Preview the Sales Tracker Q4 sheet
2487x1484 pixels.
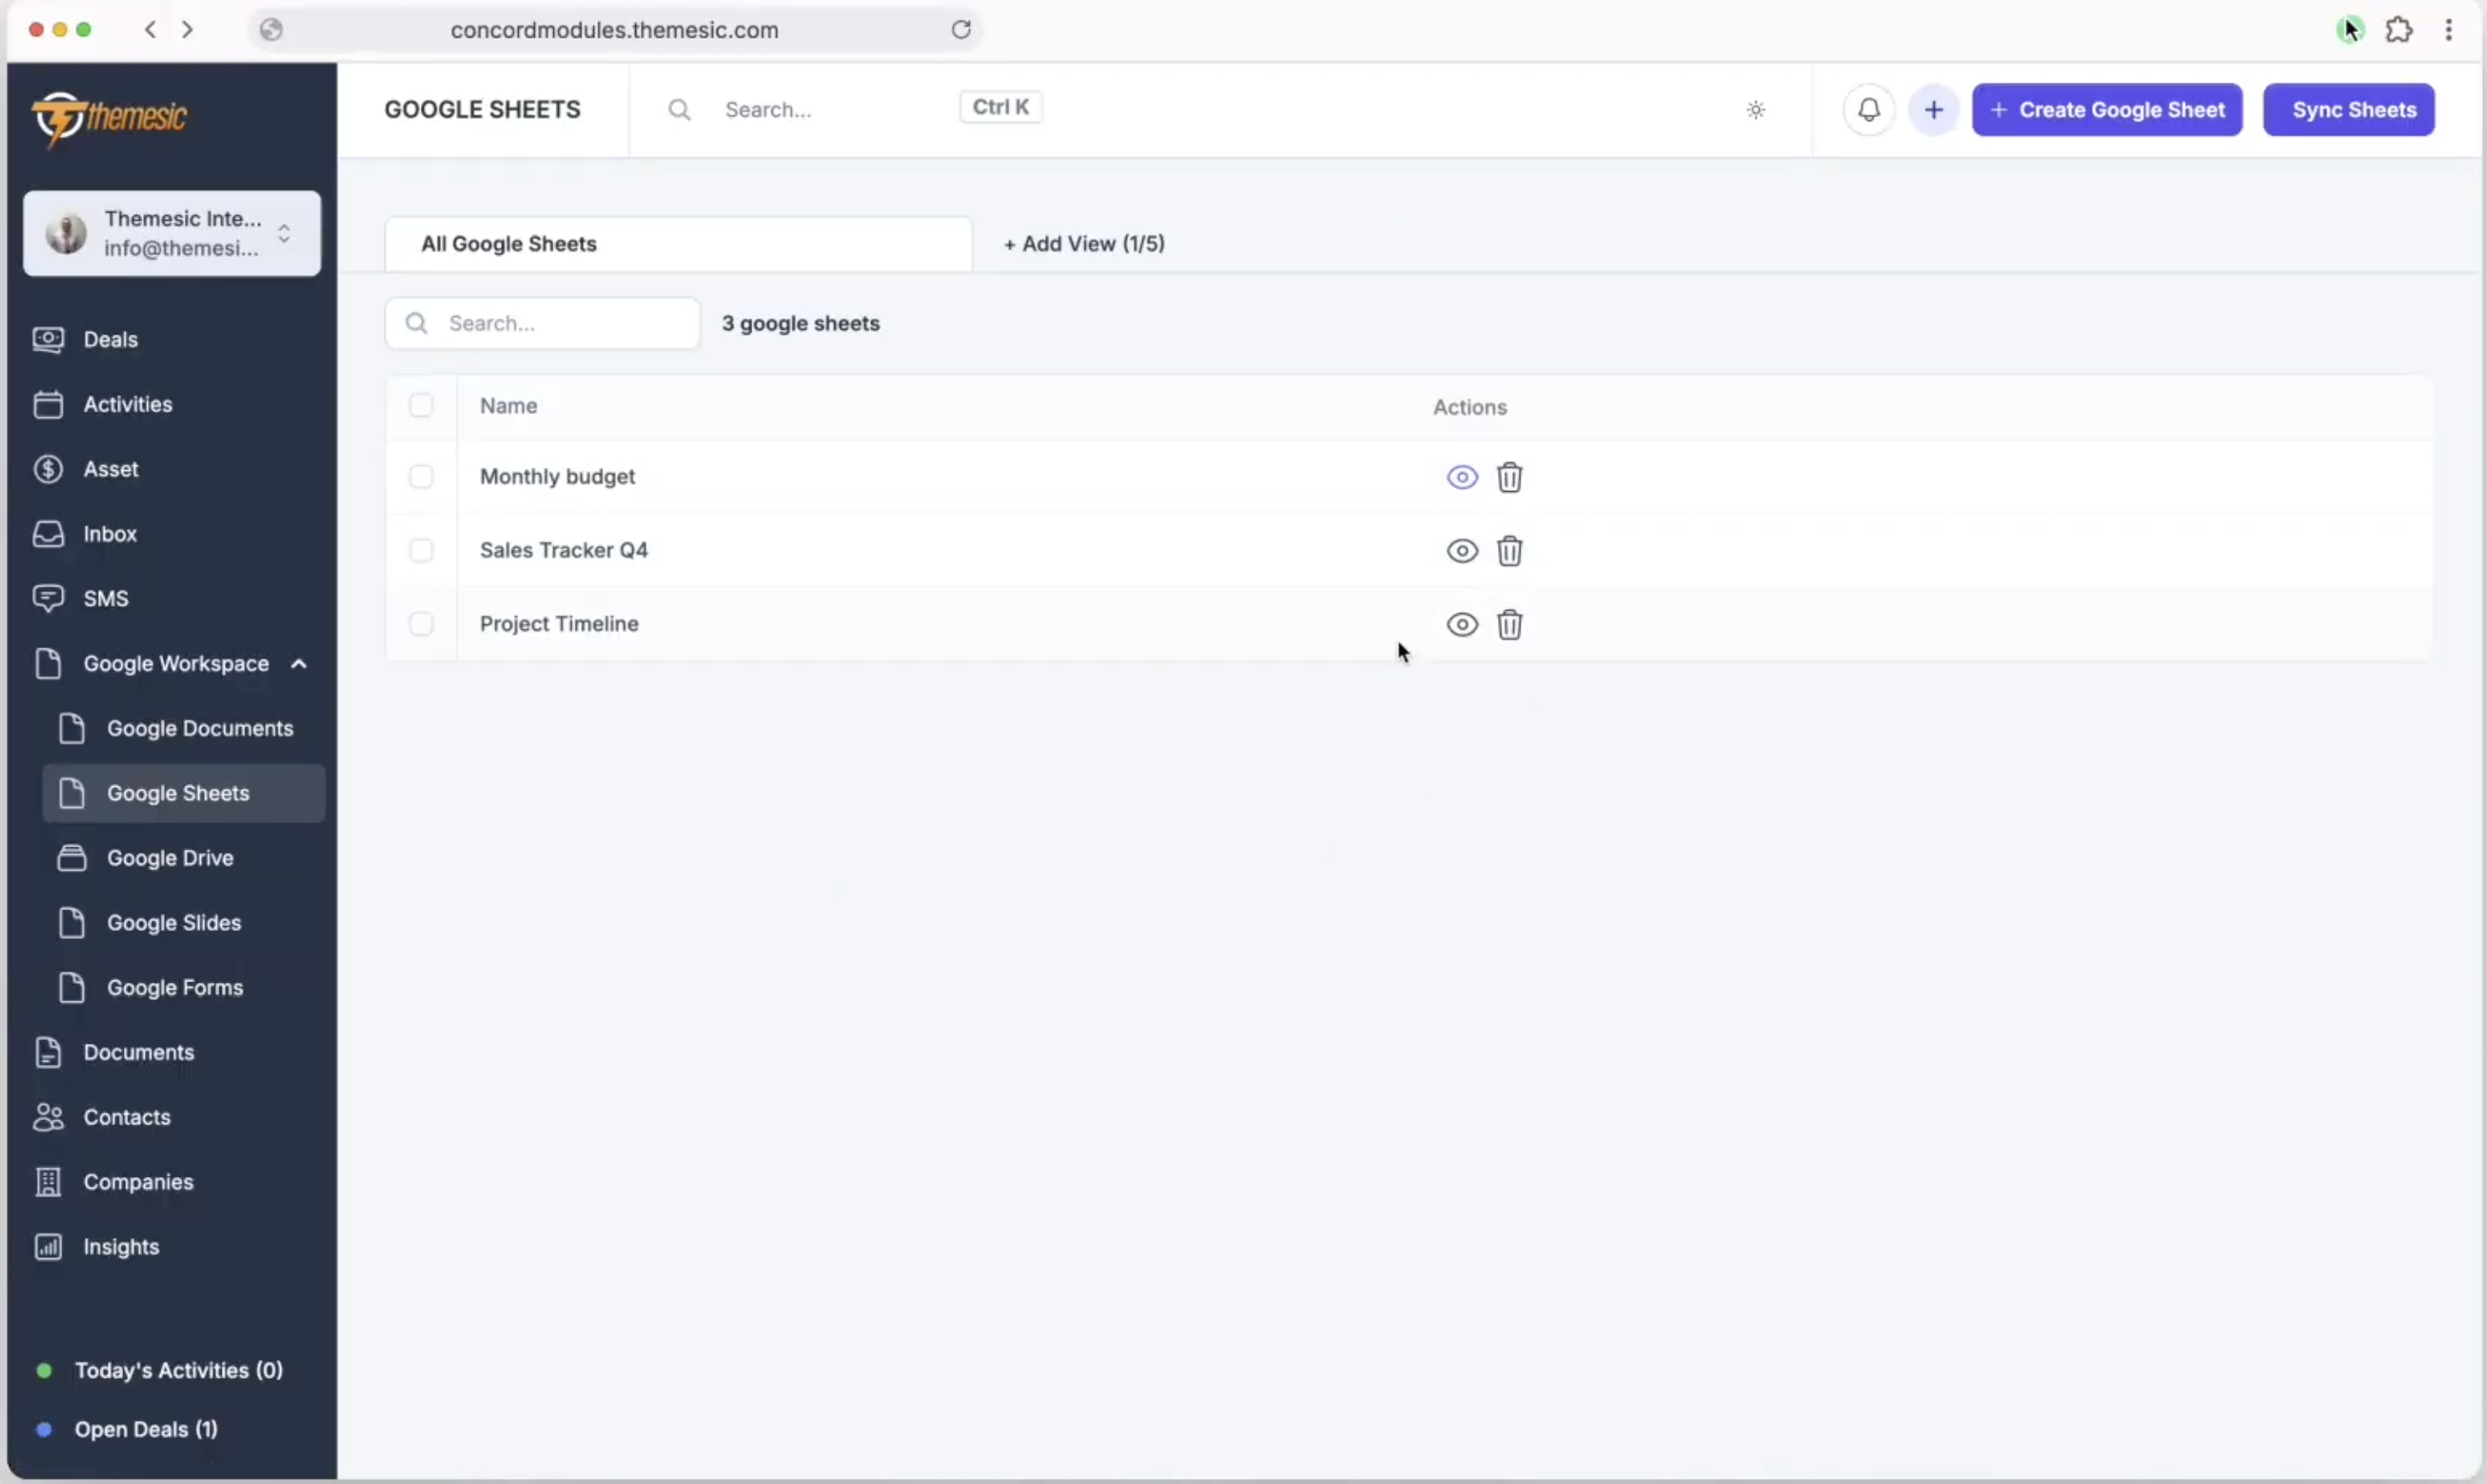pos(1460,551)
